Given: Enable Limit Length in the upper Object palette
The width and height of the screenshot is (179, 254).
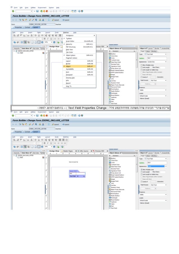Looking at the screenshot, I should (x=141, y=67).
